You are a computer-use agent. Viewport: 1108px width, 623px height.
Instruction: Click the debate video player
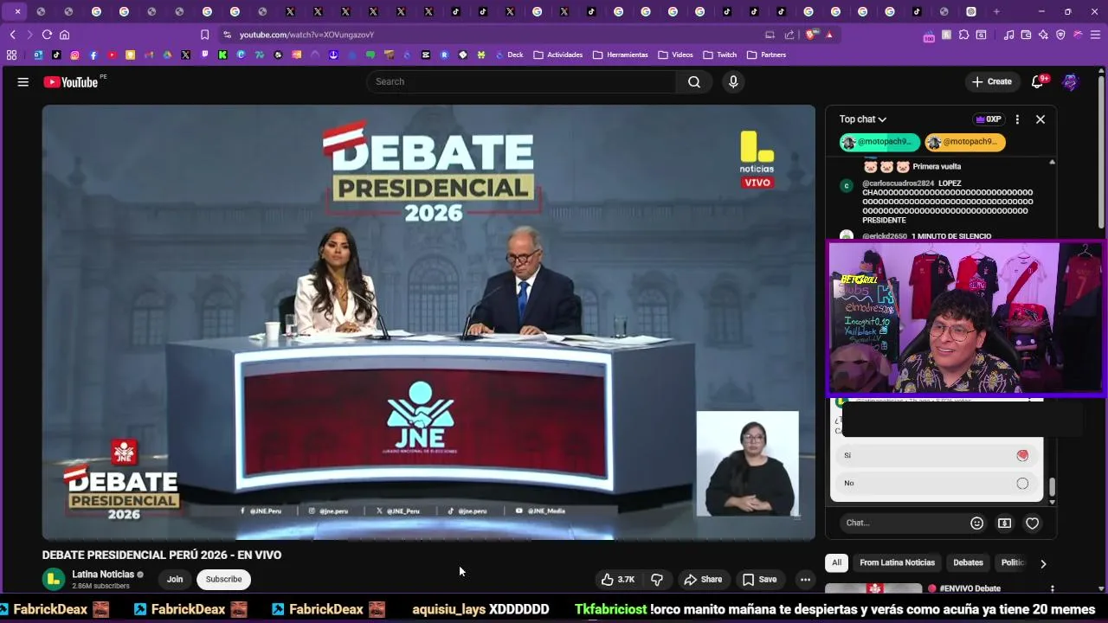(x=428, y=323)
